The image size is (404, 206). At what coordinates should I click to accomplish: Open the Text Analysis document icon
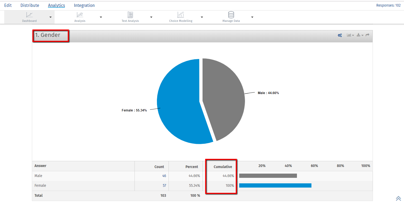click(x=130, y=14)
